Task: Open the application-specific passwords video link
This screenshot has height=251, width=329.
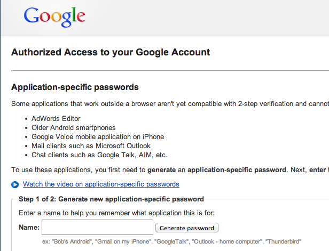Action: coord(101,184)
